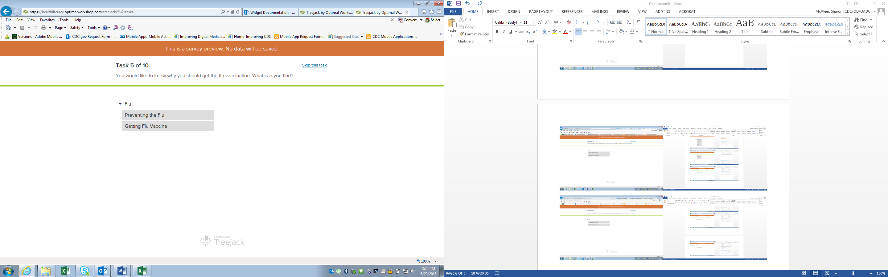Click Replace in Word's Editing group

(x=864, y=27)
